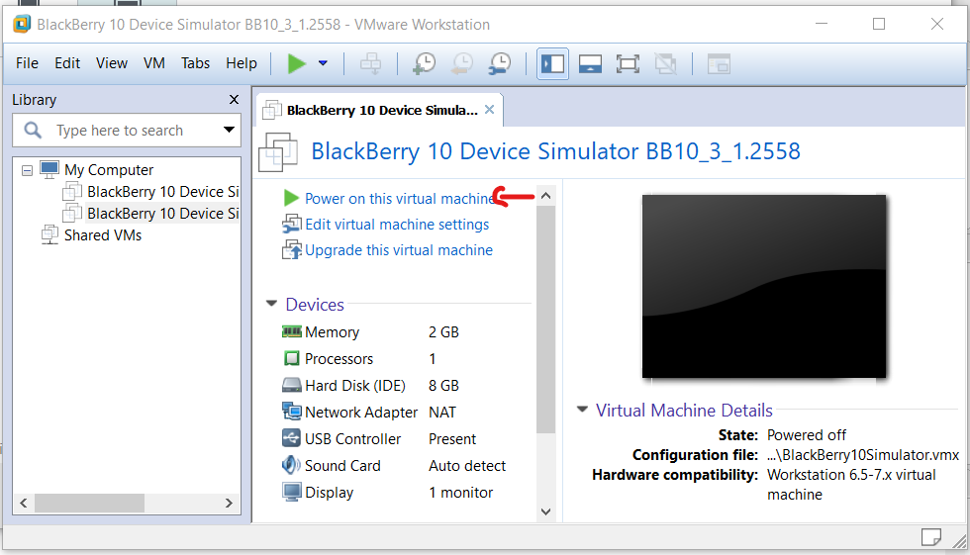Close the BlackBerry 10 Device Simulator tab
Viewport: 970px width, 555px height.
(x=489, y=110)
